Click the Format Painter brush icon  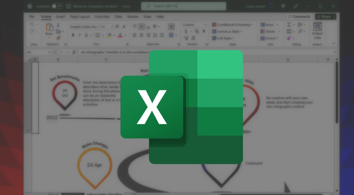(58, 38)
